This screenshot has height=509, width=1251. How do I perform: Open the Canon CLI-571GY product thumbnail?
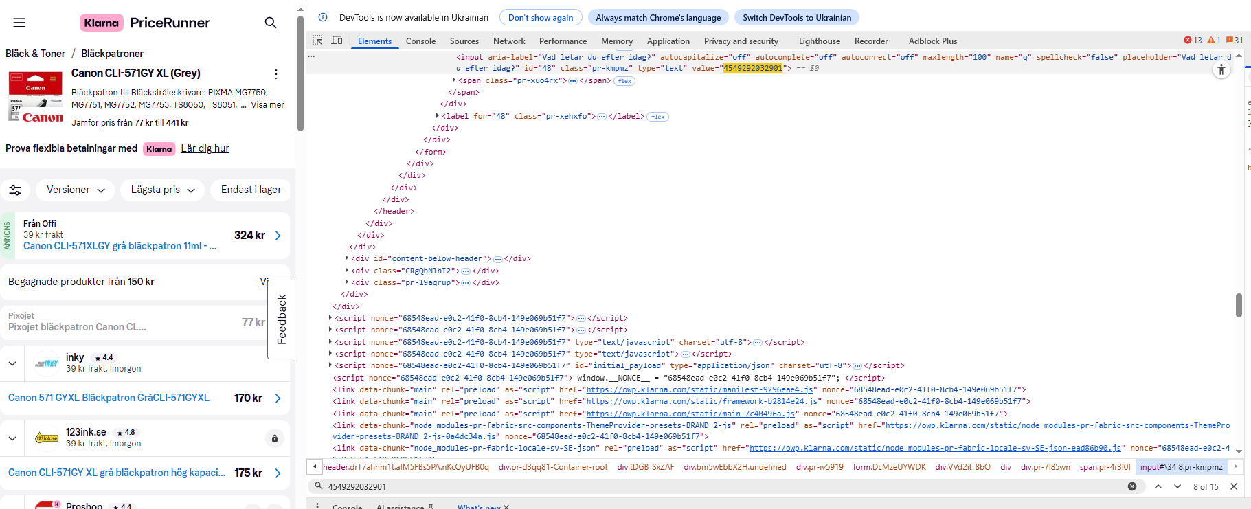(36, 97)
